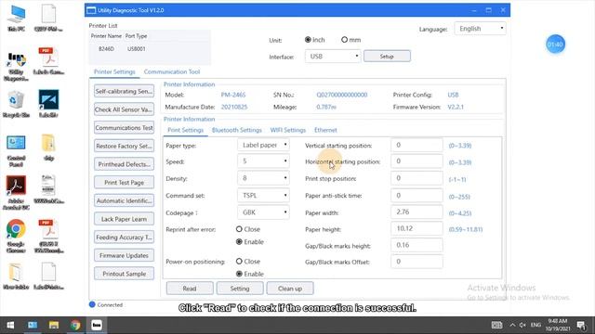Open the Paper type dropdown
This screenshot has width=595, height=334.
(x=263, y=145)
